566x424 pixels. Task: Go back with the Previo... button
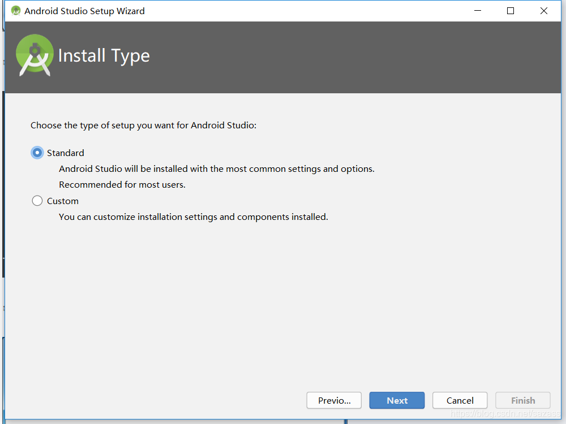(334, 400)
